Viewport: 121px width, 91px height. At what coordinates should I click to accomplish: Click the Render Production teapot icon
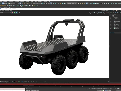click(x=65, y=3)
